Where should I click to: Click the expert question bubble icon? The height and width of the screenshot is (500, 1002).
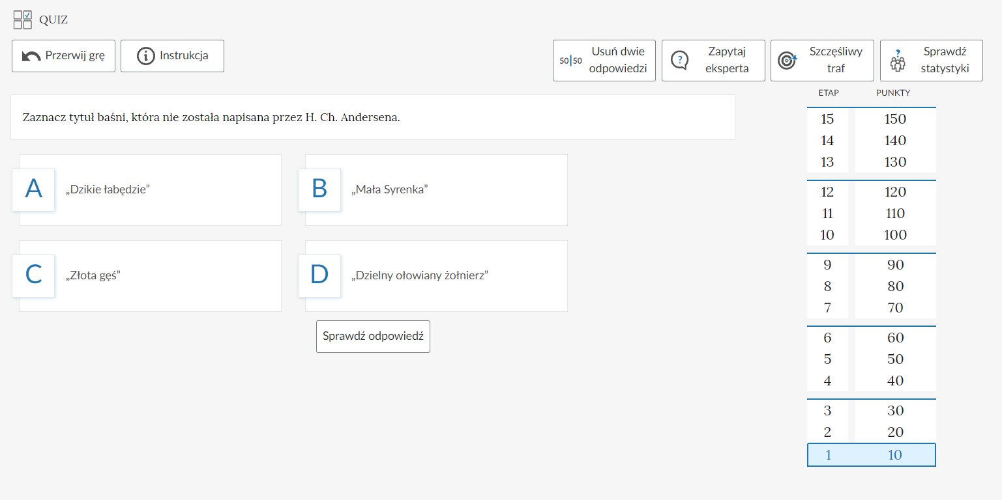[679, 61]
